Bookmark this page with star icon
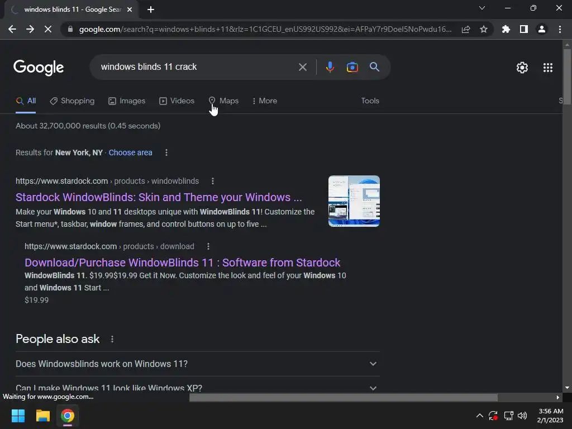This screenshot has width=572, height=429. coord(484,29)
